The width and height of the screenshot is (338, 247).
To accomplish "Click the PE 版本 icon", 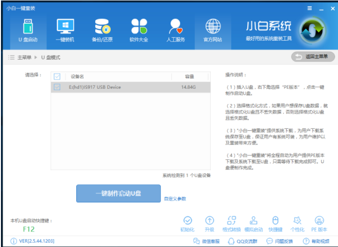I will pyautogui.click(x=319, y=224).
